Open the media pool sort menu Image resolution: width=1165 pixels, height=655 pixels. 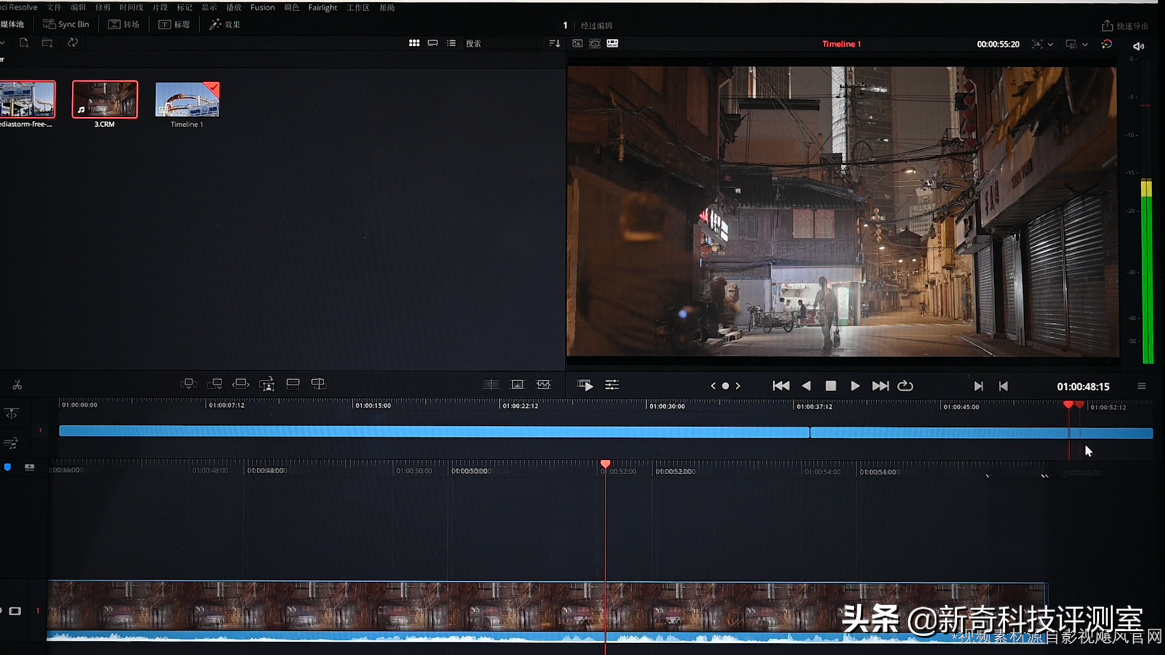554,43
